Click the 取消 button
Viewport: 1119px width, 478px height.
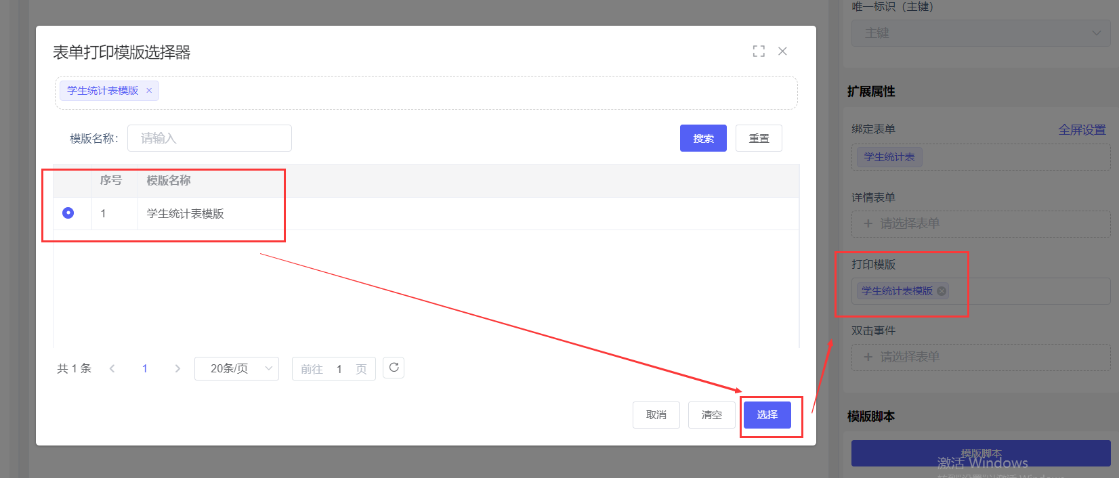coord(656,415)
